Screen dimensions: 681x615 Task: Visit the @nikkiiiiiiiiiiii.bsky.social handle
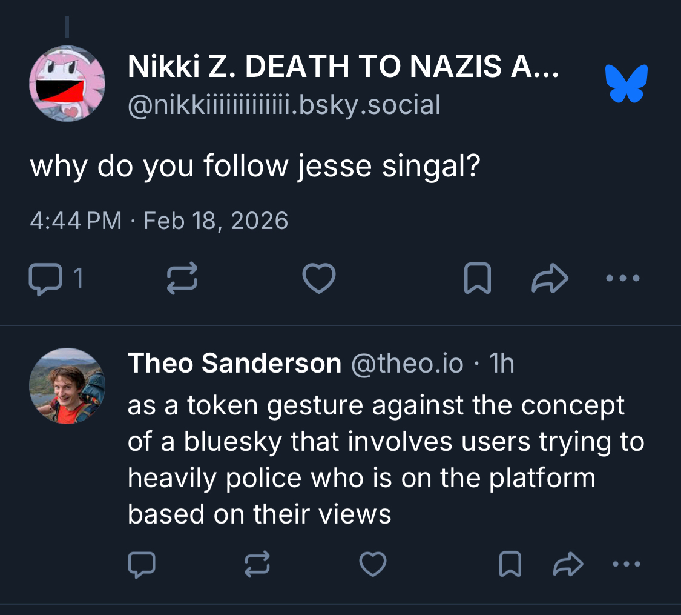(x=284, y=105)
